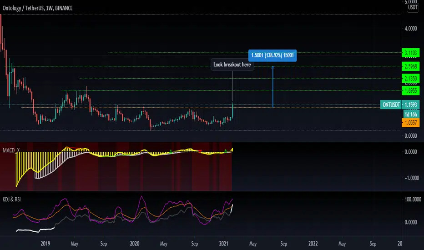
Task: Click the Ontology / TetherUS chart title
Action: [38, 8]
